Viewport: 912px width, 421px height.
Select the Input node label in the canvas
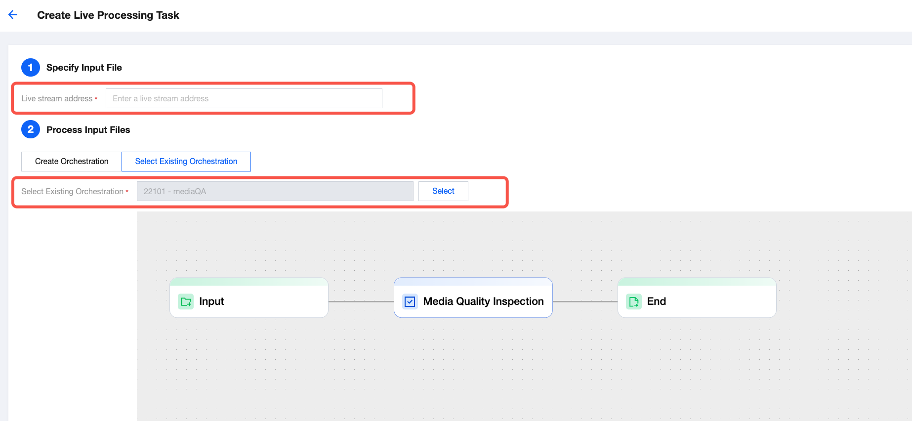coord(211,301)
